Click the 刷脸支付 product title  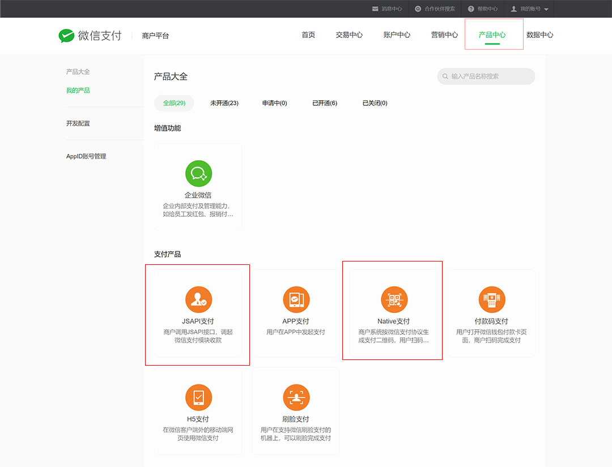(296, 419)
